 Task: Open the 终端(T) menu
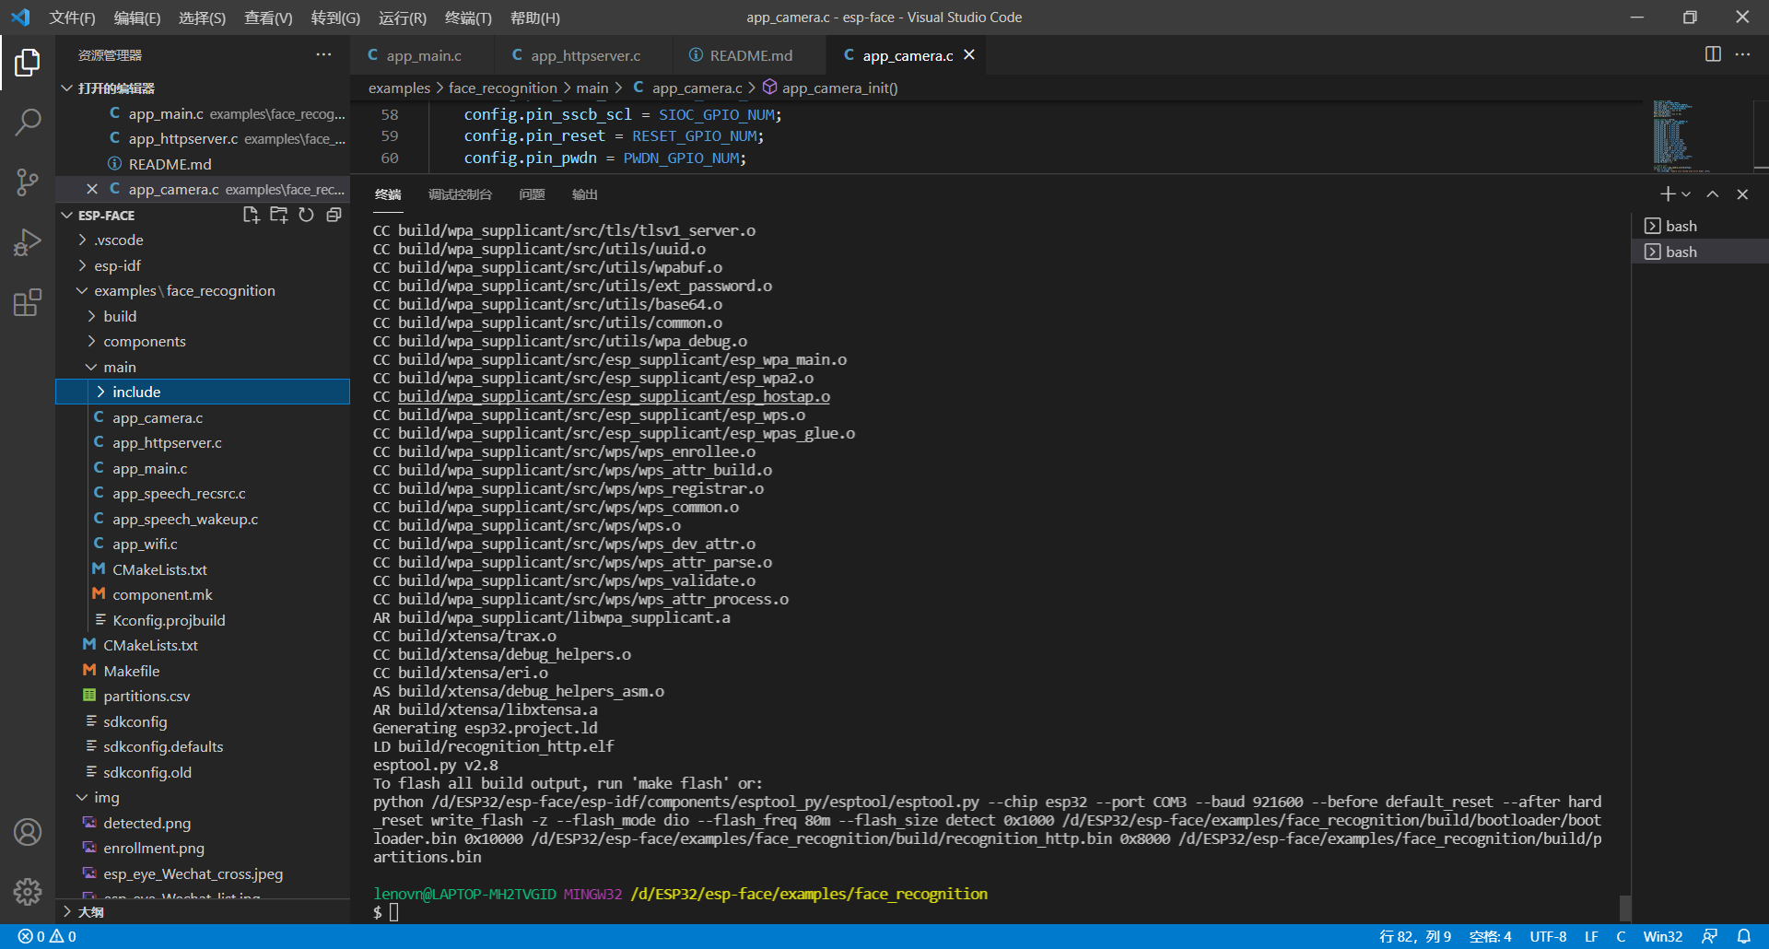click(x=468, y=18)
